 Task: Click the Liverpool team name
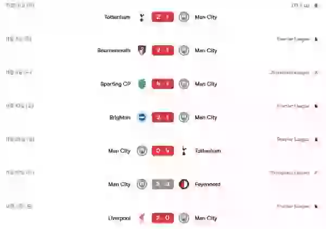click(120, 218)
